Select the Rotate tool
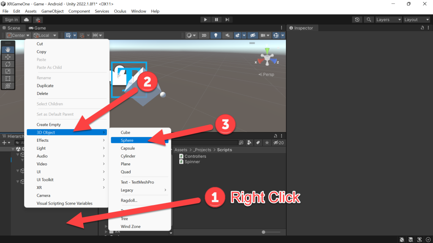 [8, 64]
